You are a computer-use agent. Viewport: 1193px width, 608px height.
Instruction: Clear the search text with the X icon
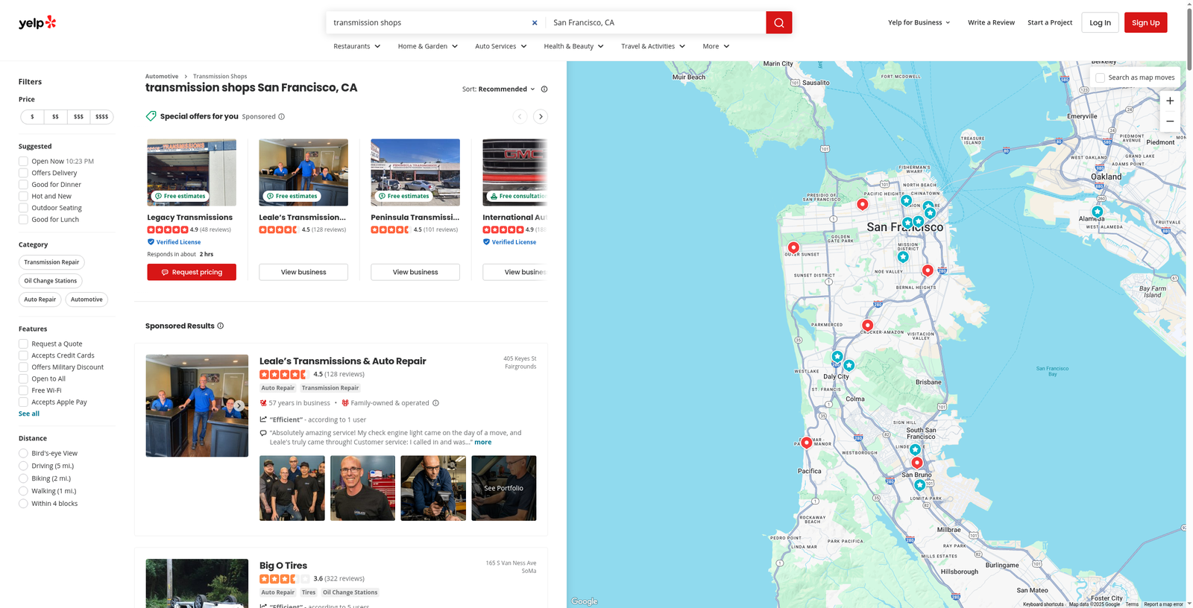(535, 22)
